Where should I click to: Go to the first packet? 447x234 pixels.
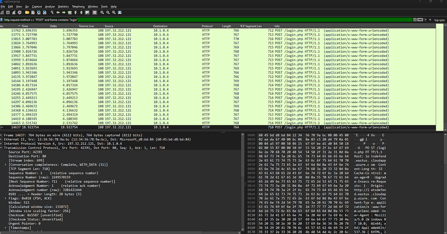click(75, 12)
